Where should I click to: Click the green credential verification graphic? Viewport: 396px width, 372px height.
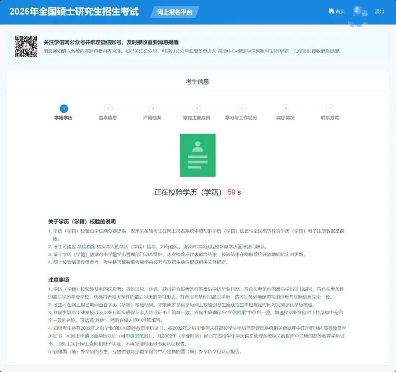coord(197,155)
